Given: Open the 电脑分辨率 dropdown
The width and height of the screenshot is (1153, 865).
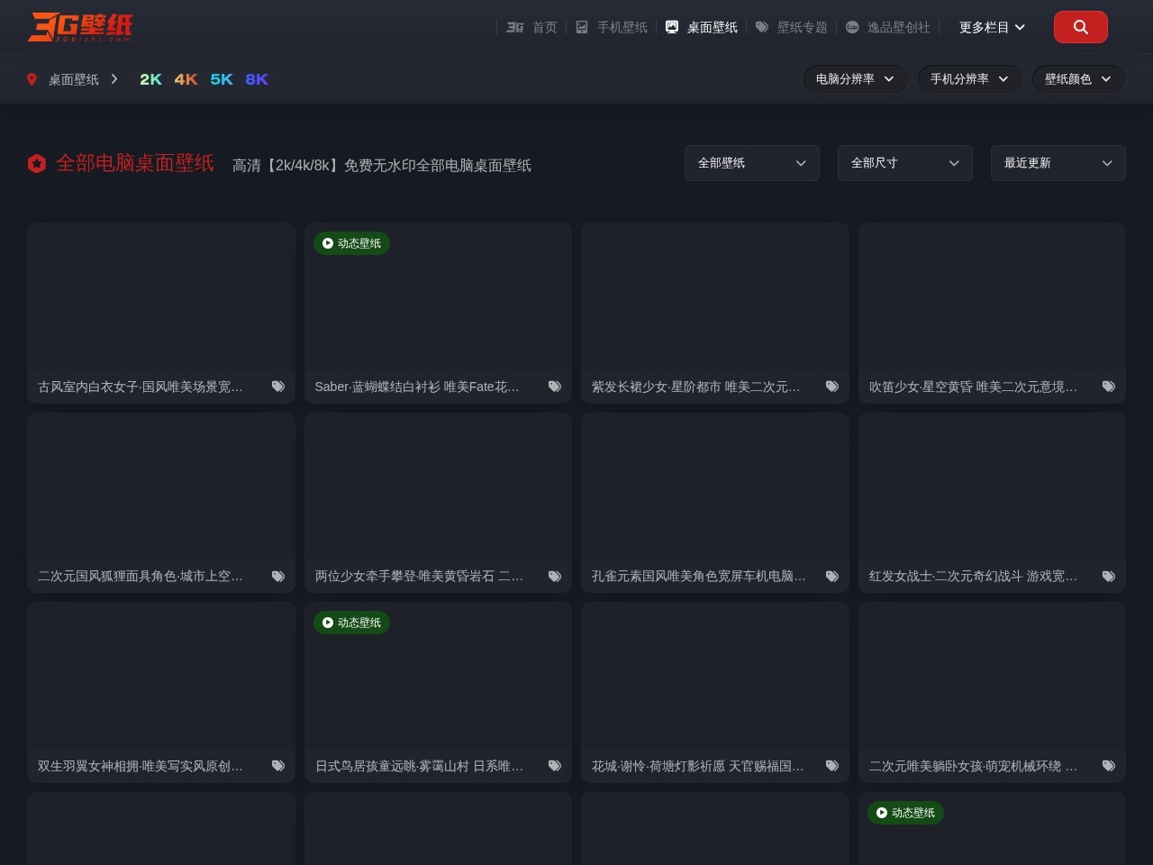Looking at the screenshot, I should coord(854,79).
